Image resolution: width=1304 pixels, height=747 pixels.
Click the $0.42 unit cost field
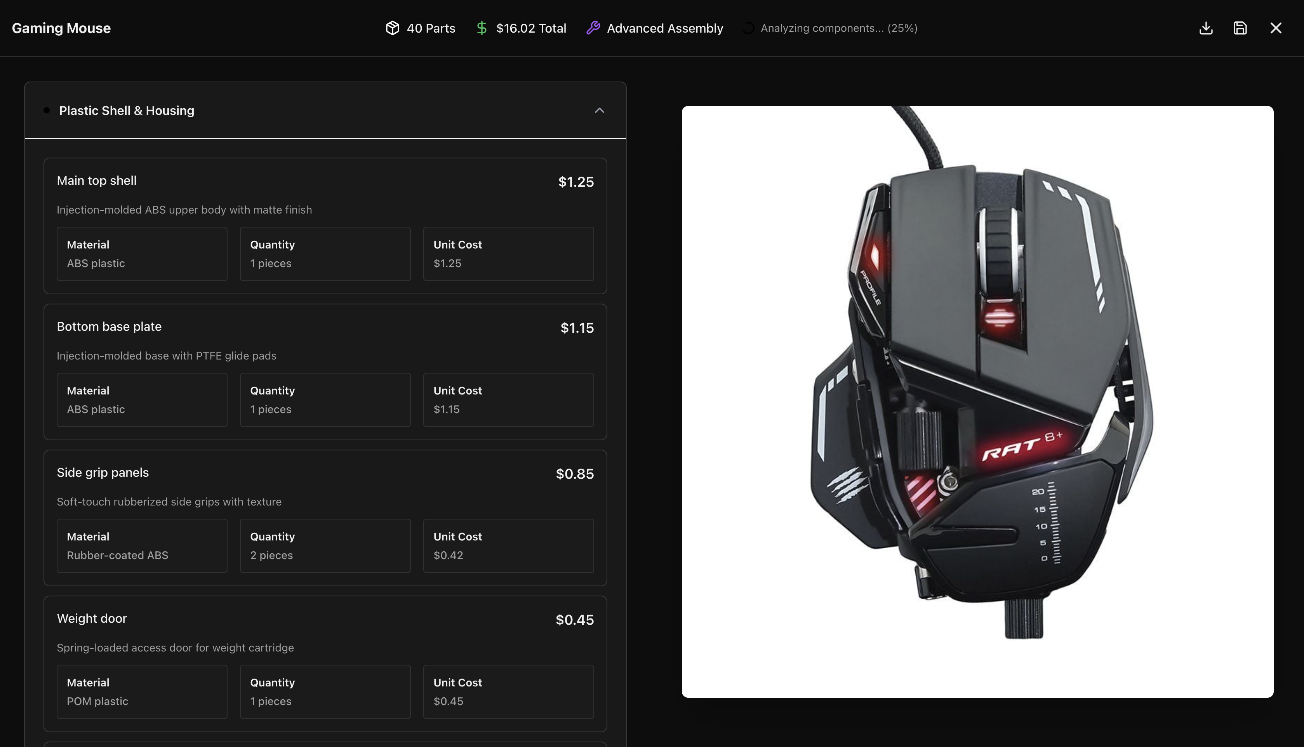[x=508, y=546]
